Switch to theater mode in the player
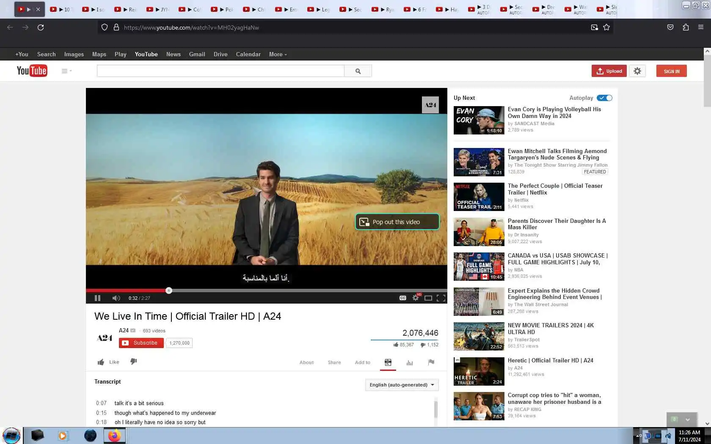This screenshot has width=711, height=444. pos(428,298)
